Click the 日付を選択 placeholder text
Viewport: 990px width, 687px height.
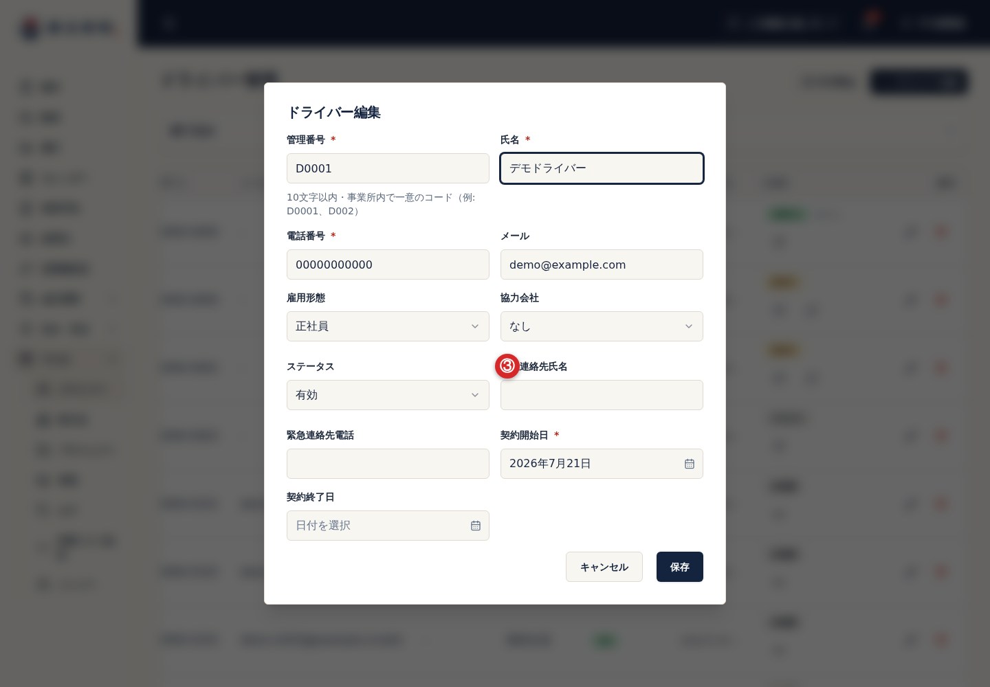(x=323, y=526)
